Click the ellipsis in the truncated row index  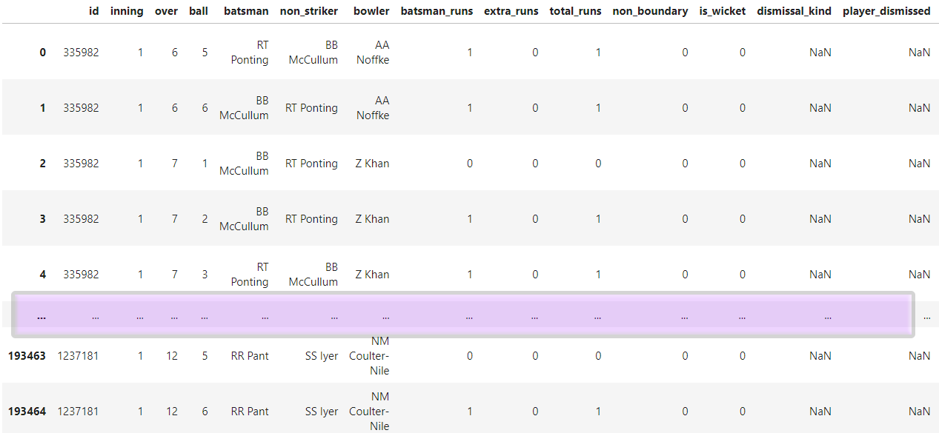[41, 316]
